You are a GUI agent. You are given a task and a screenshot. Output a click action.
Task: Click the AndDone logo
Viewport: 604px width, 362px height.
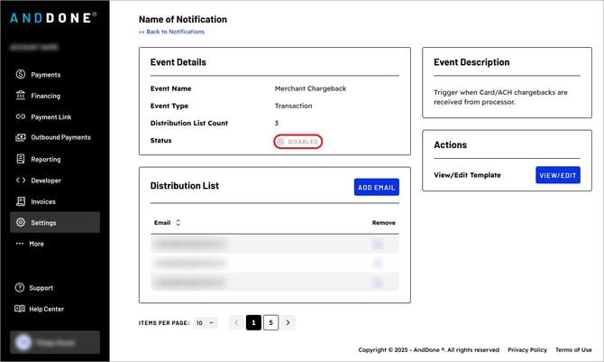point(53,18)
